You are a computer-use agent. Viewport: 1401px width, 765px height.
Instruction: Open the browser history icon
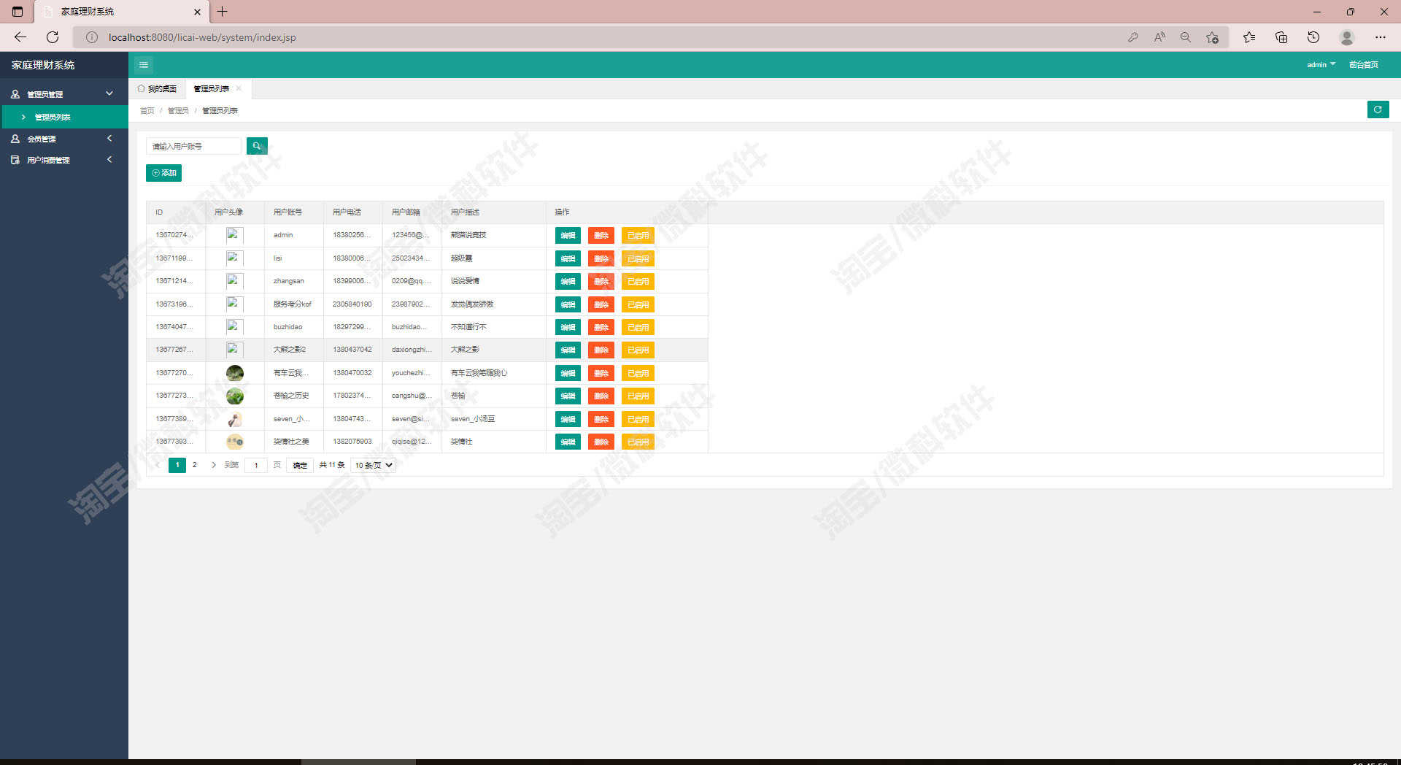1313,37
